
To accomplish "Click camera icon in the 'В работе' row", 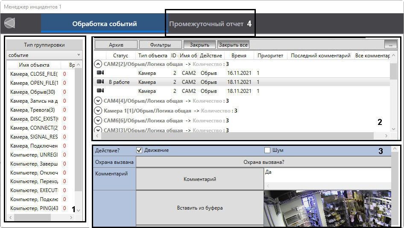I will coord(100,82).
